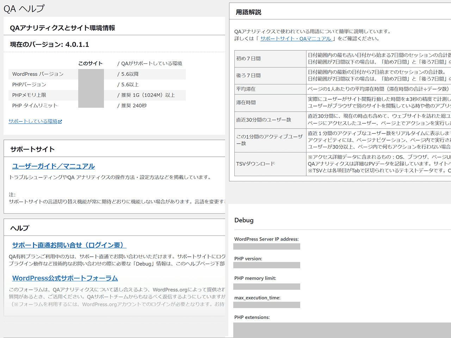Click the 後ろ７日間 term cell
The width and height of the screenshot is (451, 338).
tap(270, 76)
